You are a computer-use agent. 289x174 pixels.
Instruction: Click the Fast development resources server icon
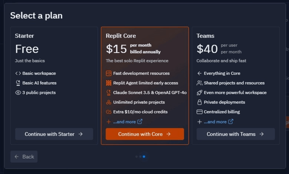click(x=109, y=73)
